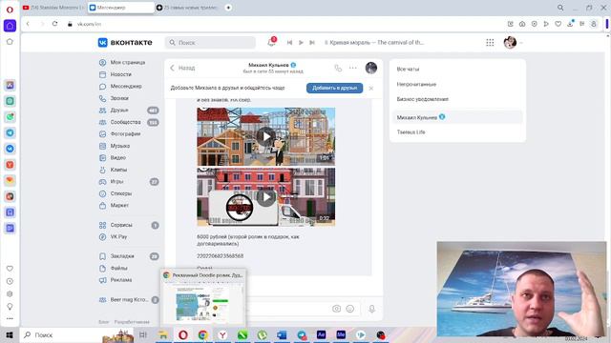Play the second video with truck
Image resolution: width=611 pixels, height=343 pixels.
(x=266, y=197)
